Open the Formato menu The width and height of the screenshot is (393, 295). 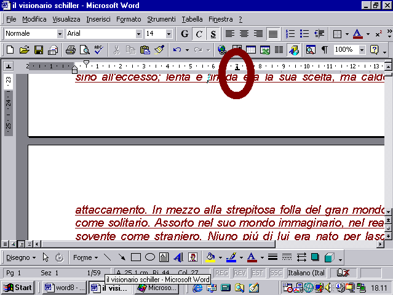point(129,19)
